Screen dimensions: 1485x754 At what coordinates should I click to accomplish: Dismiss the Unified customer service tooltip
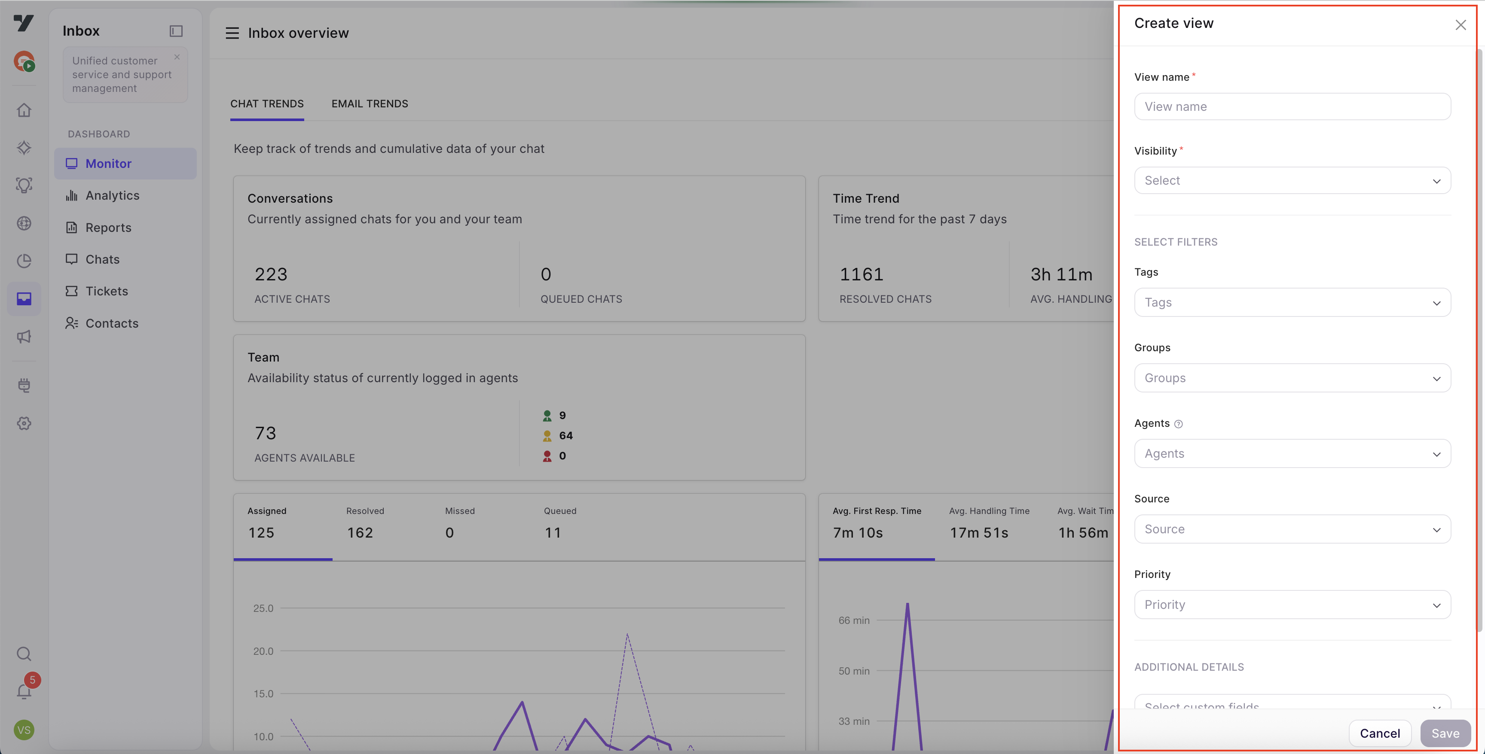(x=177, y=57)
